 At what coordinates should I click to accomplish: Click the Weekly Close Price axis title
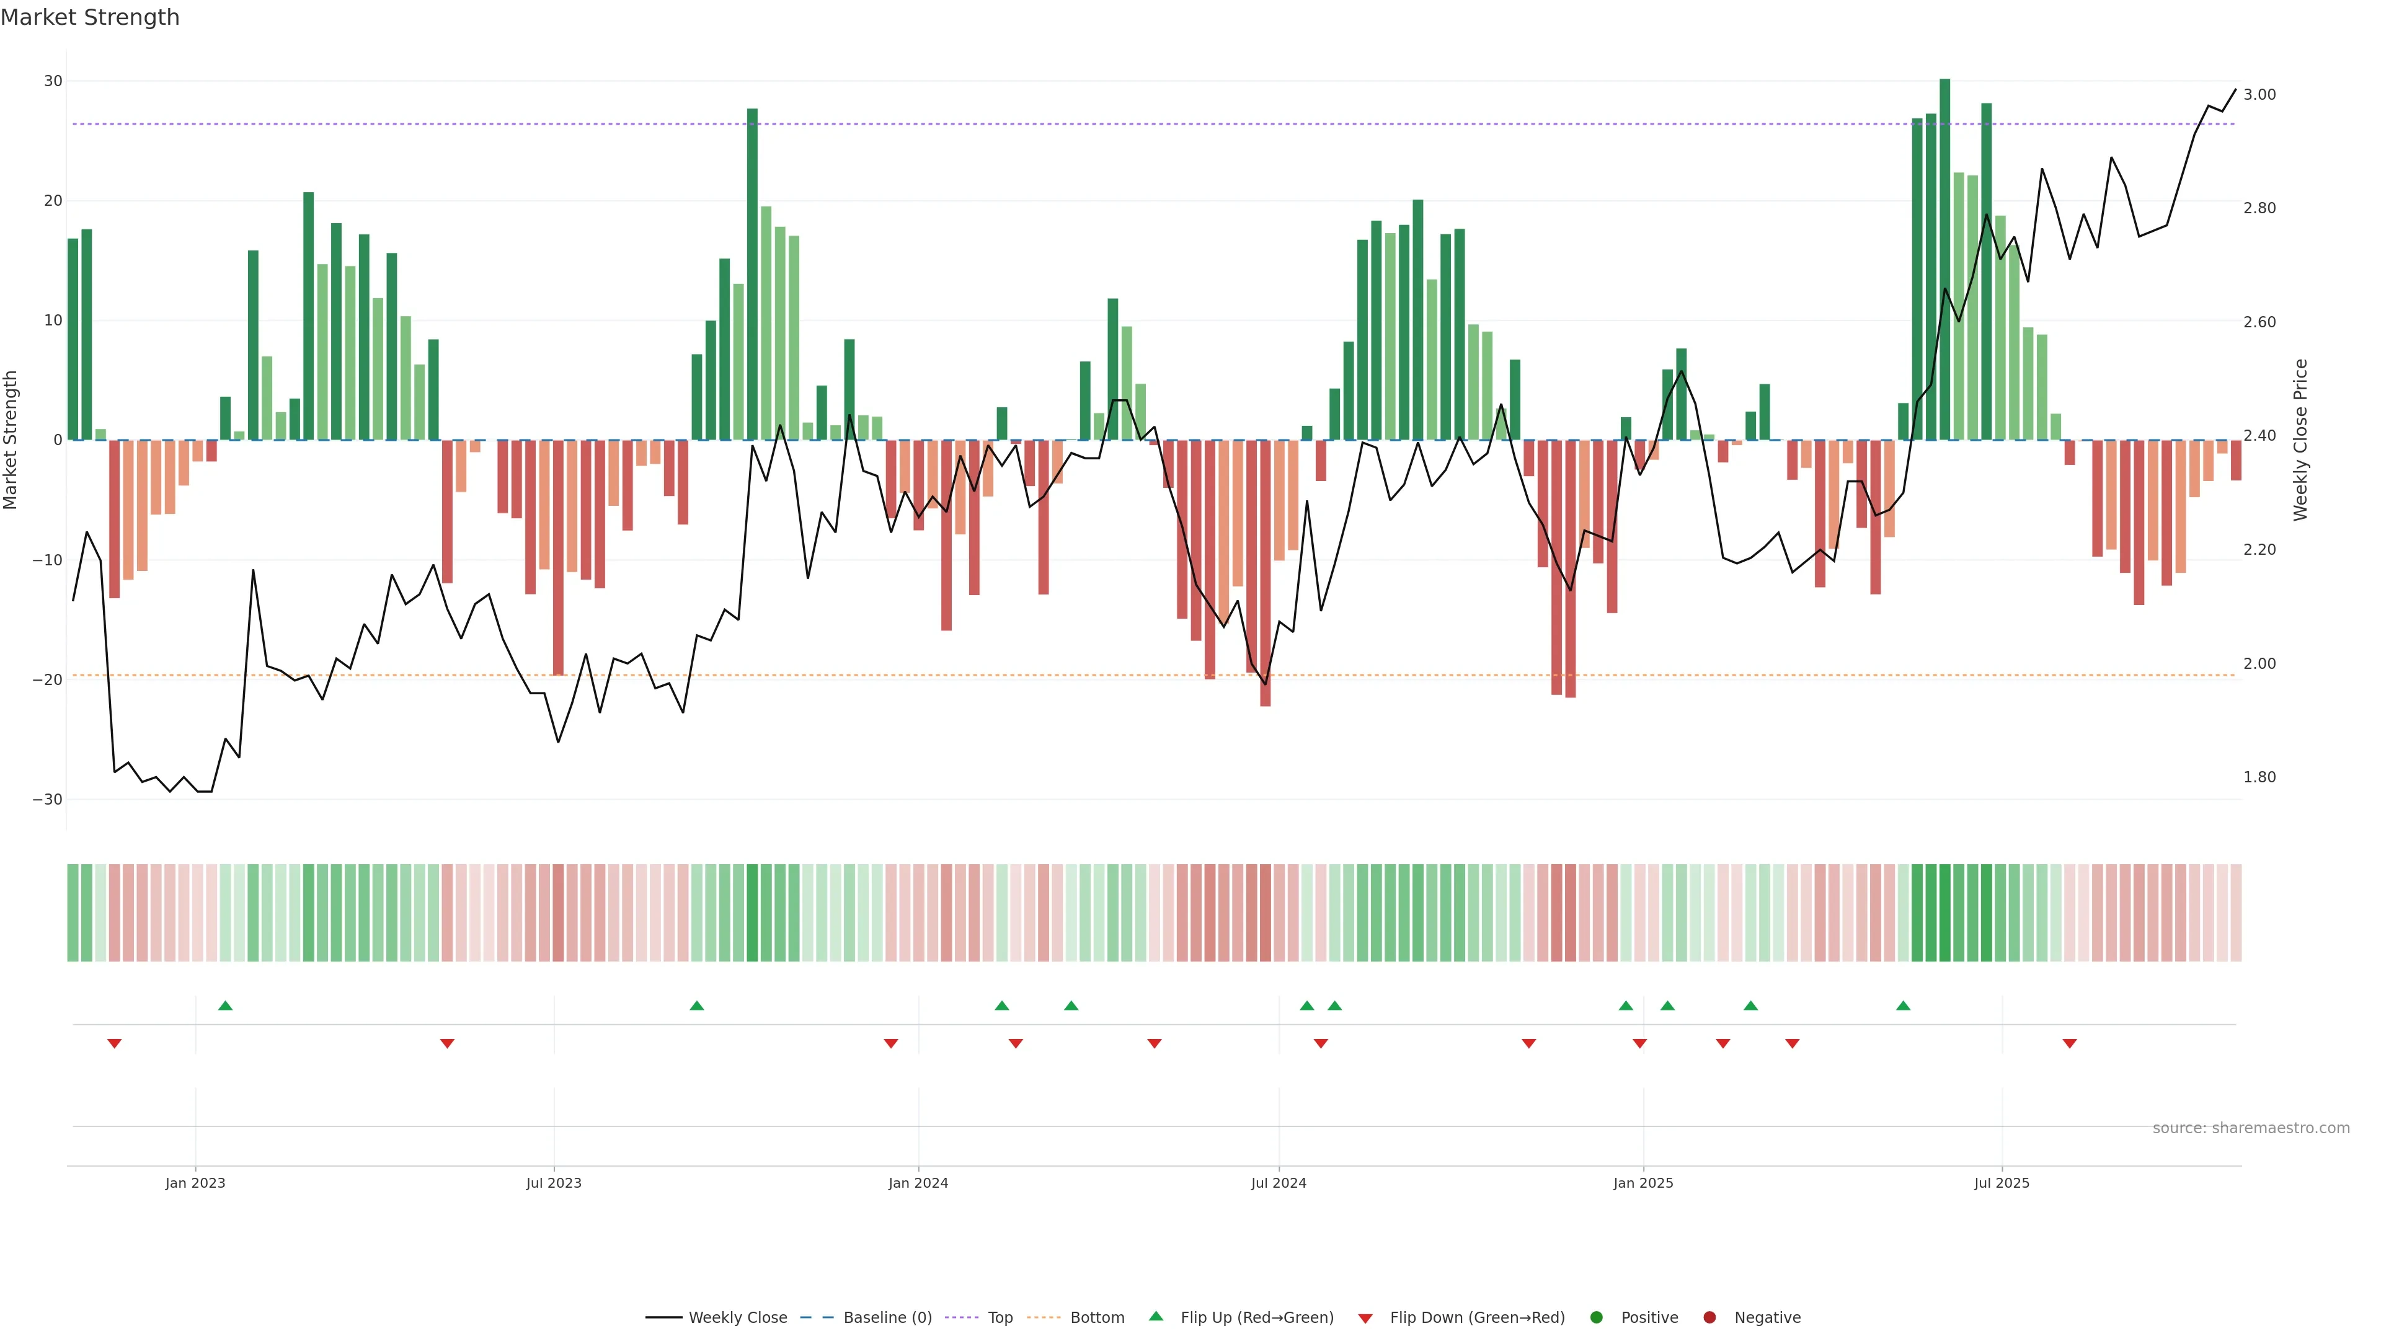pyautogui.click(x=2300, y=440)
